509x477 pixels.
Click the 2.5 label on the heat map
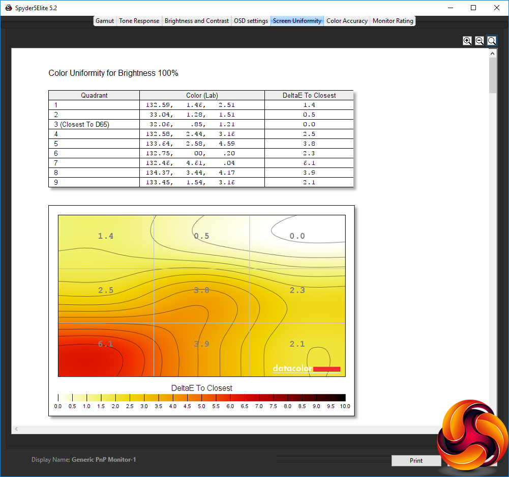[106, 290]
